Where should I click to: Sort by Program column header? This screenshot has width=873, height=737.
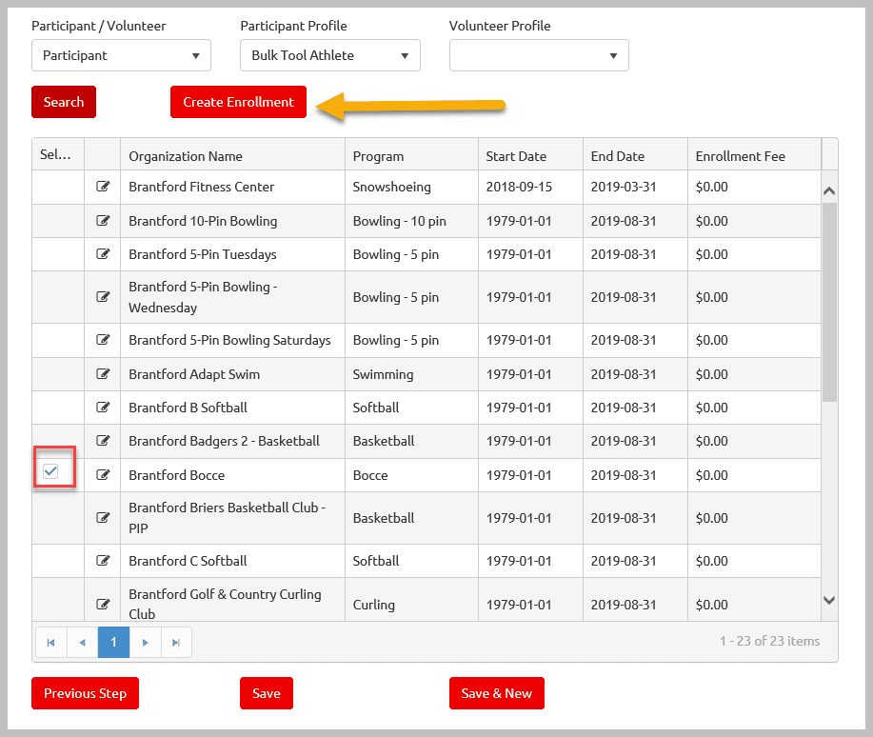[x=411, y=154]
